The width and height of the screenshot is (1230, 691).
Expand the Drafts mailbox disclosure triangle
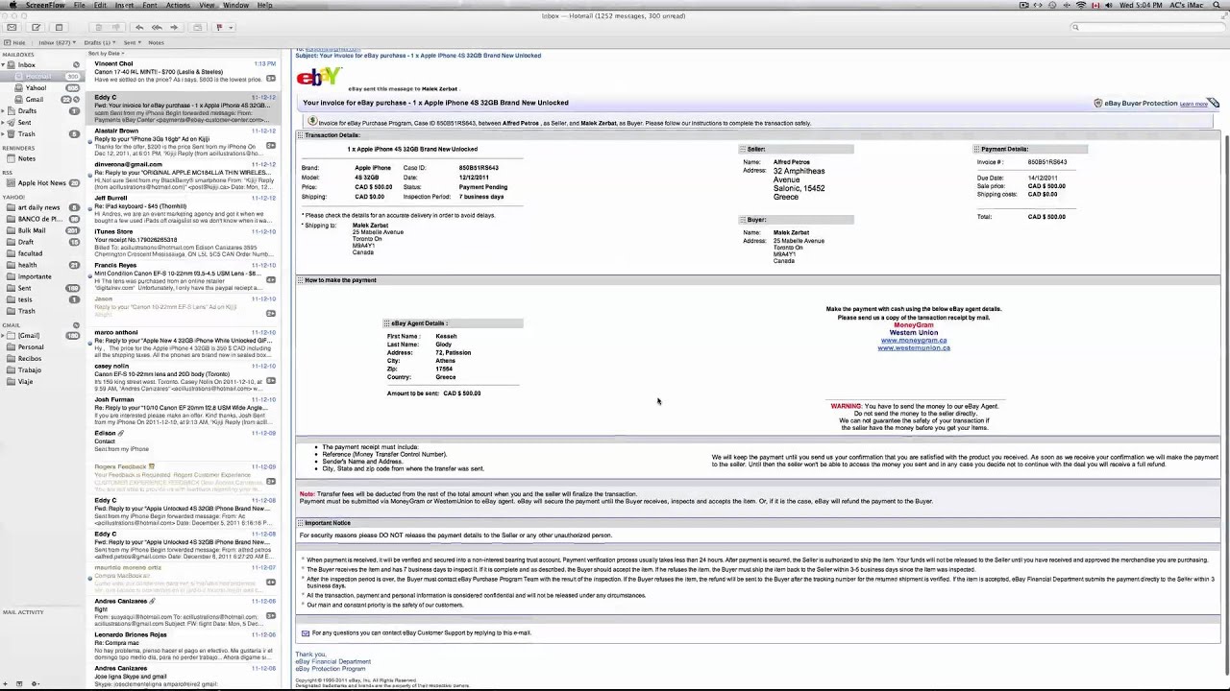coord(5,111)
